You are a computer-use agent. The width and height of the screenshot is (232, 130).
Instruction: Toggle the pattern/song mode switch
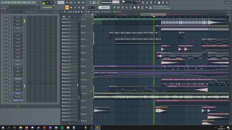43,3
